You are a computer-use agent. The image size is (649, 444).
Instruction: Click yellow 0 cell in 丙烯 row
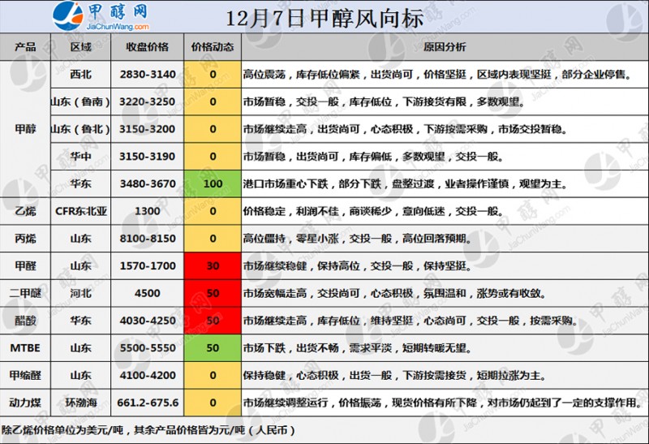tap(213, 239)
